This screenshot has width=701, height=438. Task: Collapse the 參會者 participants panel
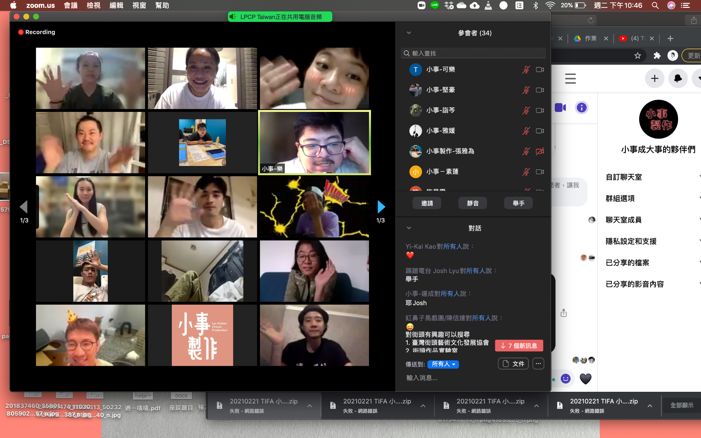click(x=409, y=33)
